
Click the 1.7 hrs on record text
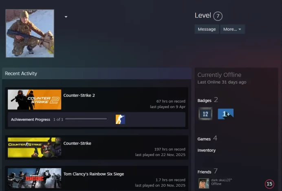[x=170, y=180]
